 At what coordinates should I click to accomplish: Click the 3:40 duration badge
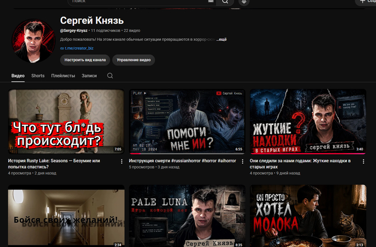point(360,149)
